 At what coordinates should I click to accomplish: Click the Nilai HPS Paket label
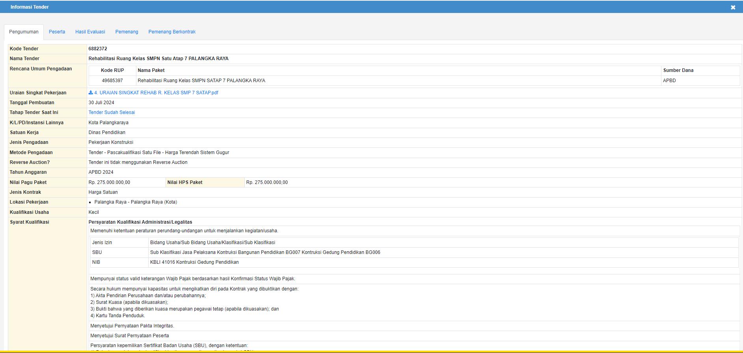point(185,182)
